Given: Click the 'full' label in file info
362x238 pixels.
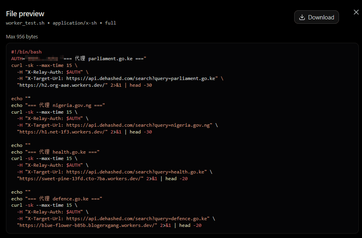Looking at the screenshot, I should [110, 23].
